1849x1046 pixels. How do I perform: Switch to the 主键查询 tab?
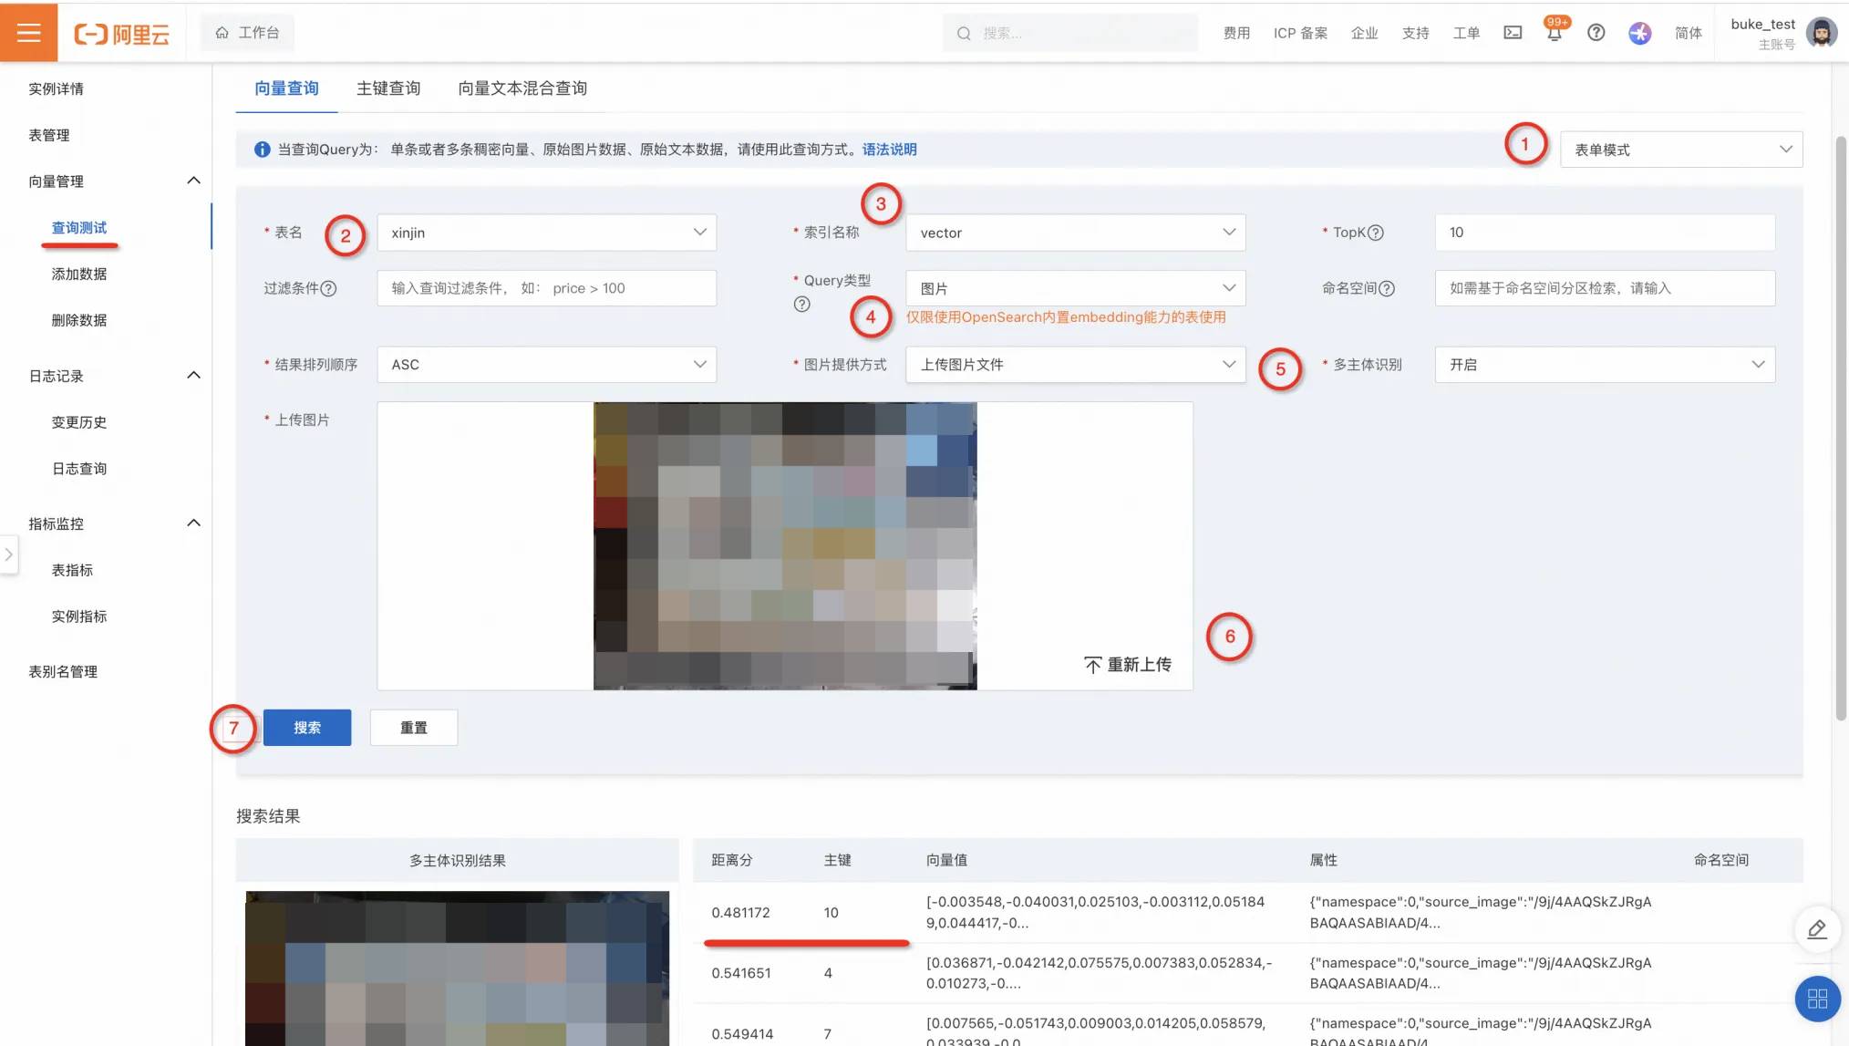pyautogui.click(x=388, y=88)
